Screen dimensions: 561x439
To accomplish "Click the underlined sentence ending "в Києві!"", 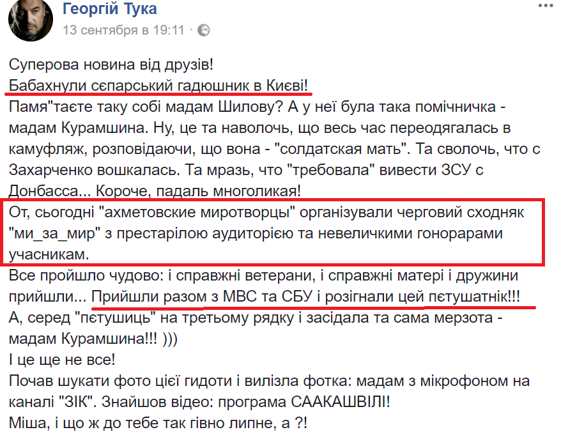I will 158,86.
